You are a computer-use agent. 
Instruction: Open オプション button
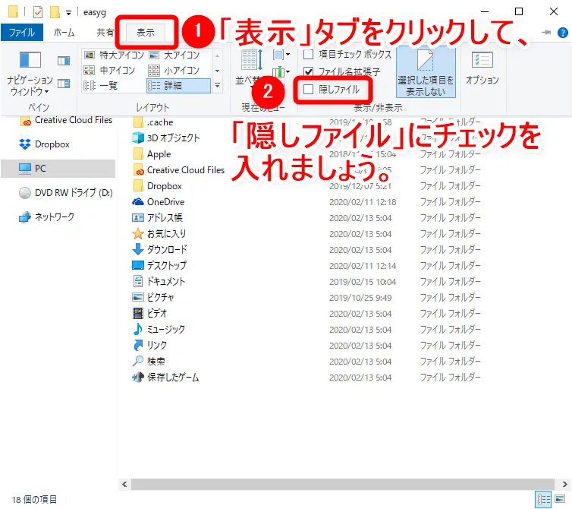coord(482,68)
